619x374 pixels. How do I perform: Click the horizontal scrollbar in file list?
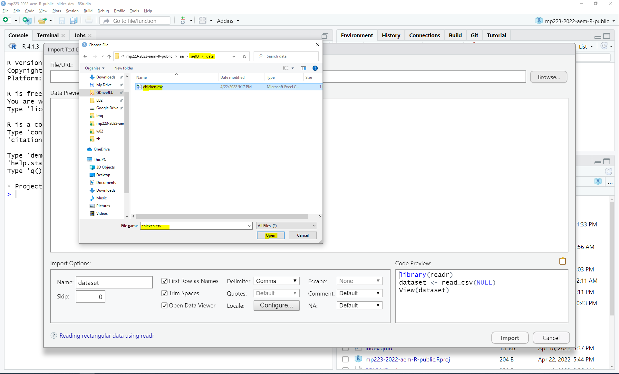pyautogui.click(x=222, y=216)
